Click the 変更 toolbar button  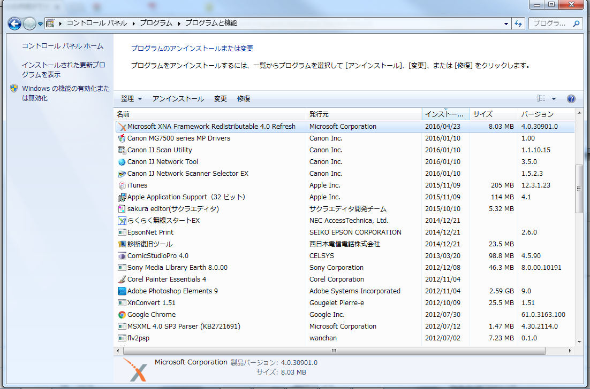[x=221, y=99]
